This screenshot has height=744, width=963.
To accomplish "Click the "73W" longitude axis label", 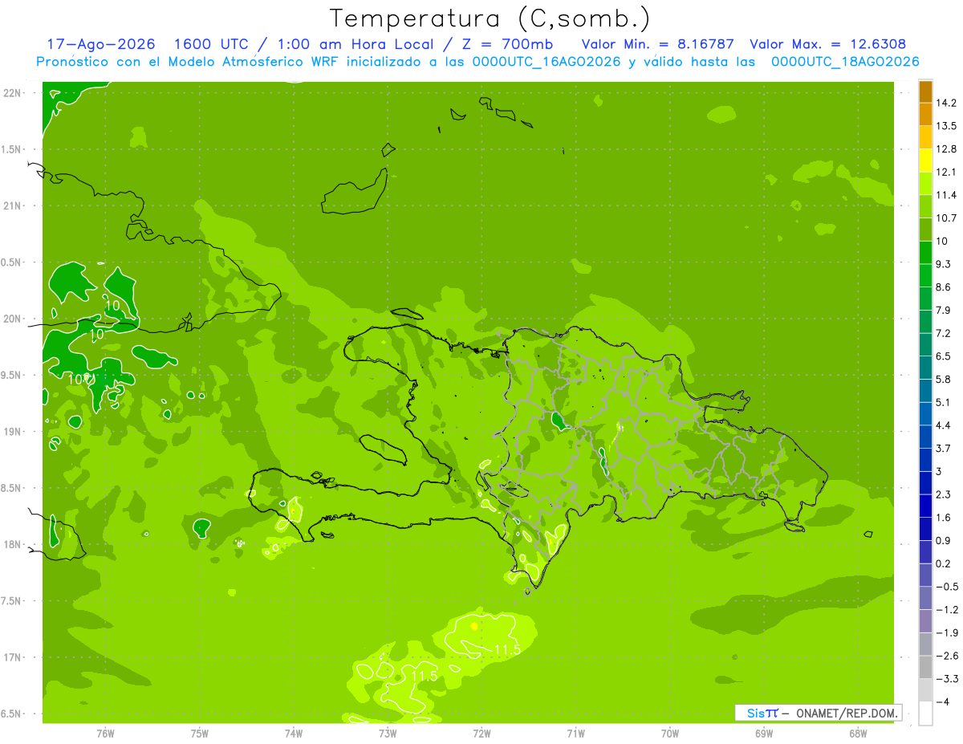I will pyautogui.click(x=388, y=733).
